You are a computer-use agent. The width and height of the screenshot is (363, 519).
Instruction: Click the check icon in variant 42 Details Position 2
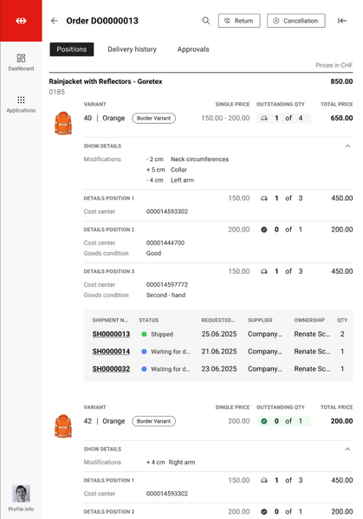[263, 512]
